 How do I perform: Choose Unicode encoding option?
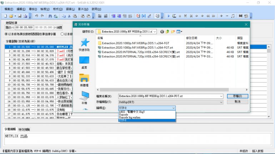pos(147,115)
